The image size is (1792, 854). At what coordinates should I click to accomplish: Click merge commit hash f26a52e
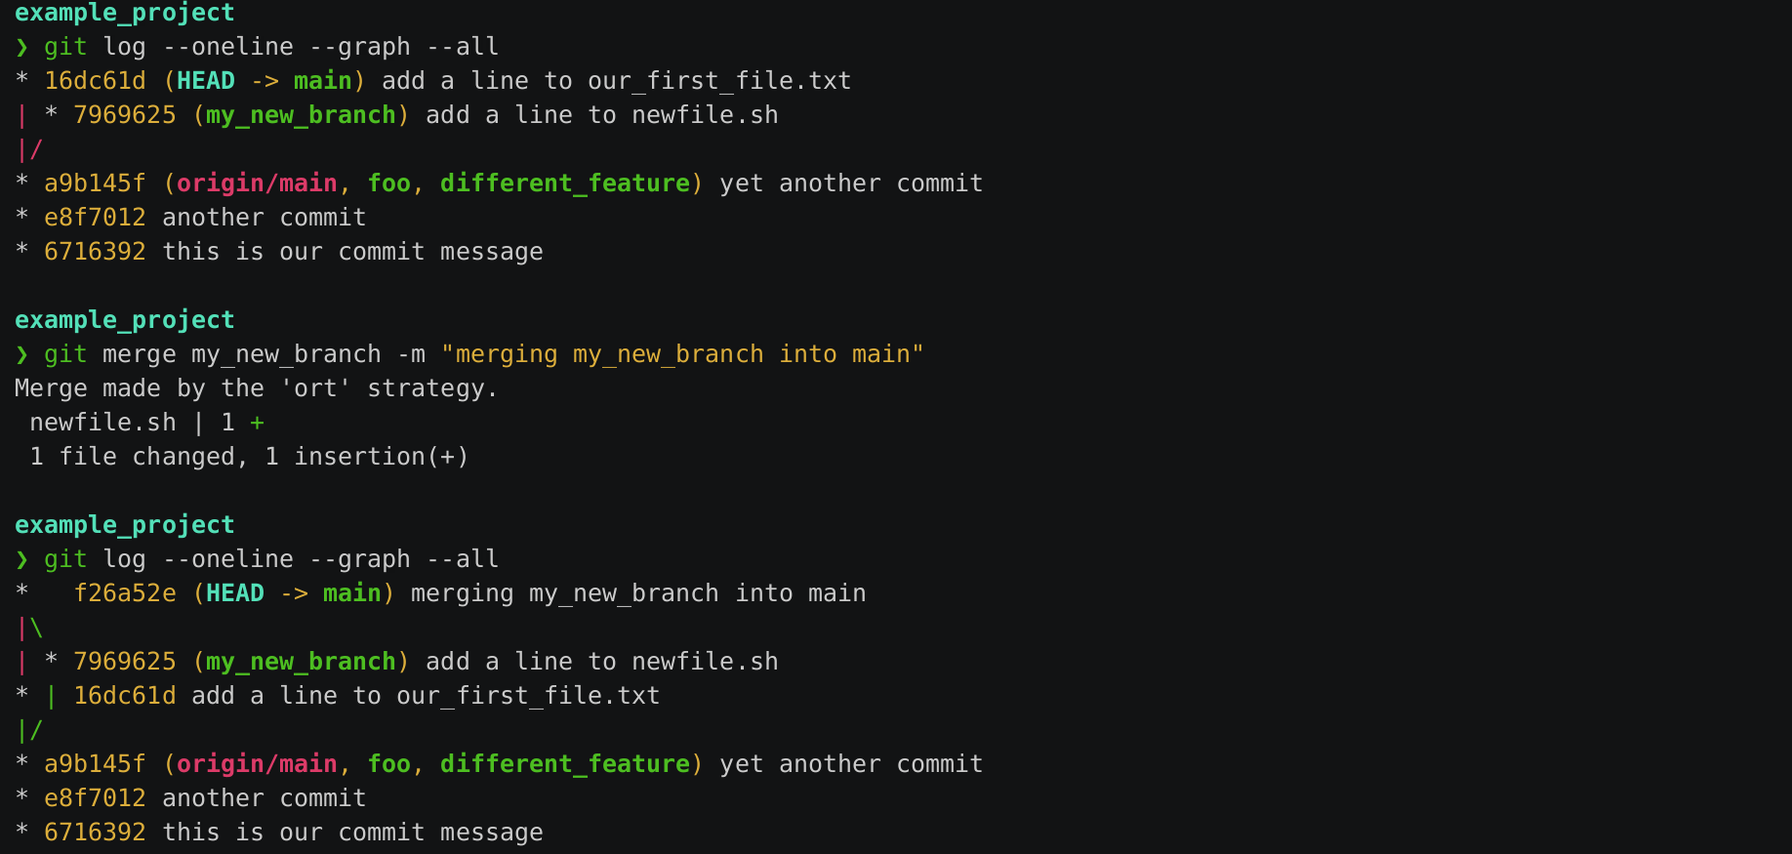pos(125,593)
